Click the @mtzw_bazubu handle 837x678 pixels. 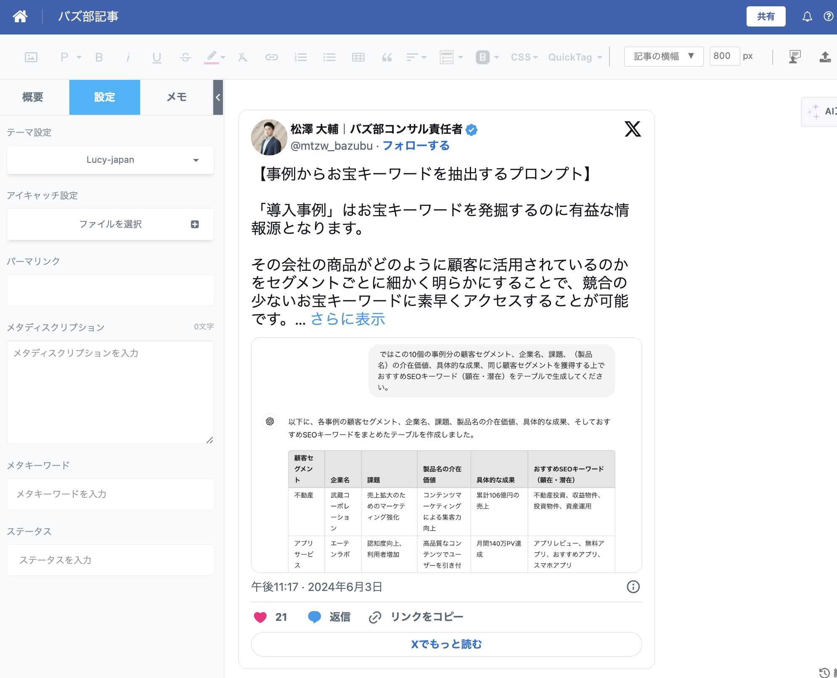click(x=331, y=146)
